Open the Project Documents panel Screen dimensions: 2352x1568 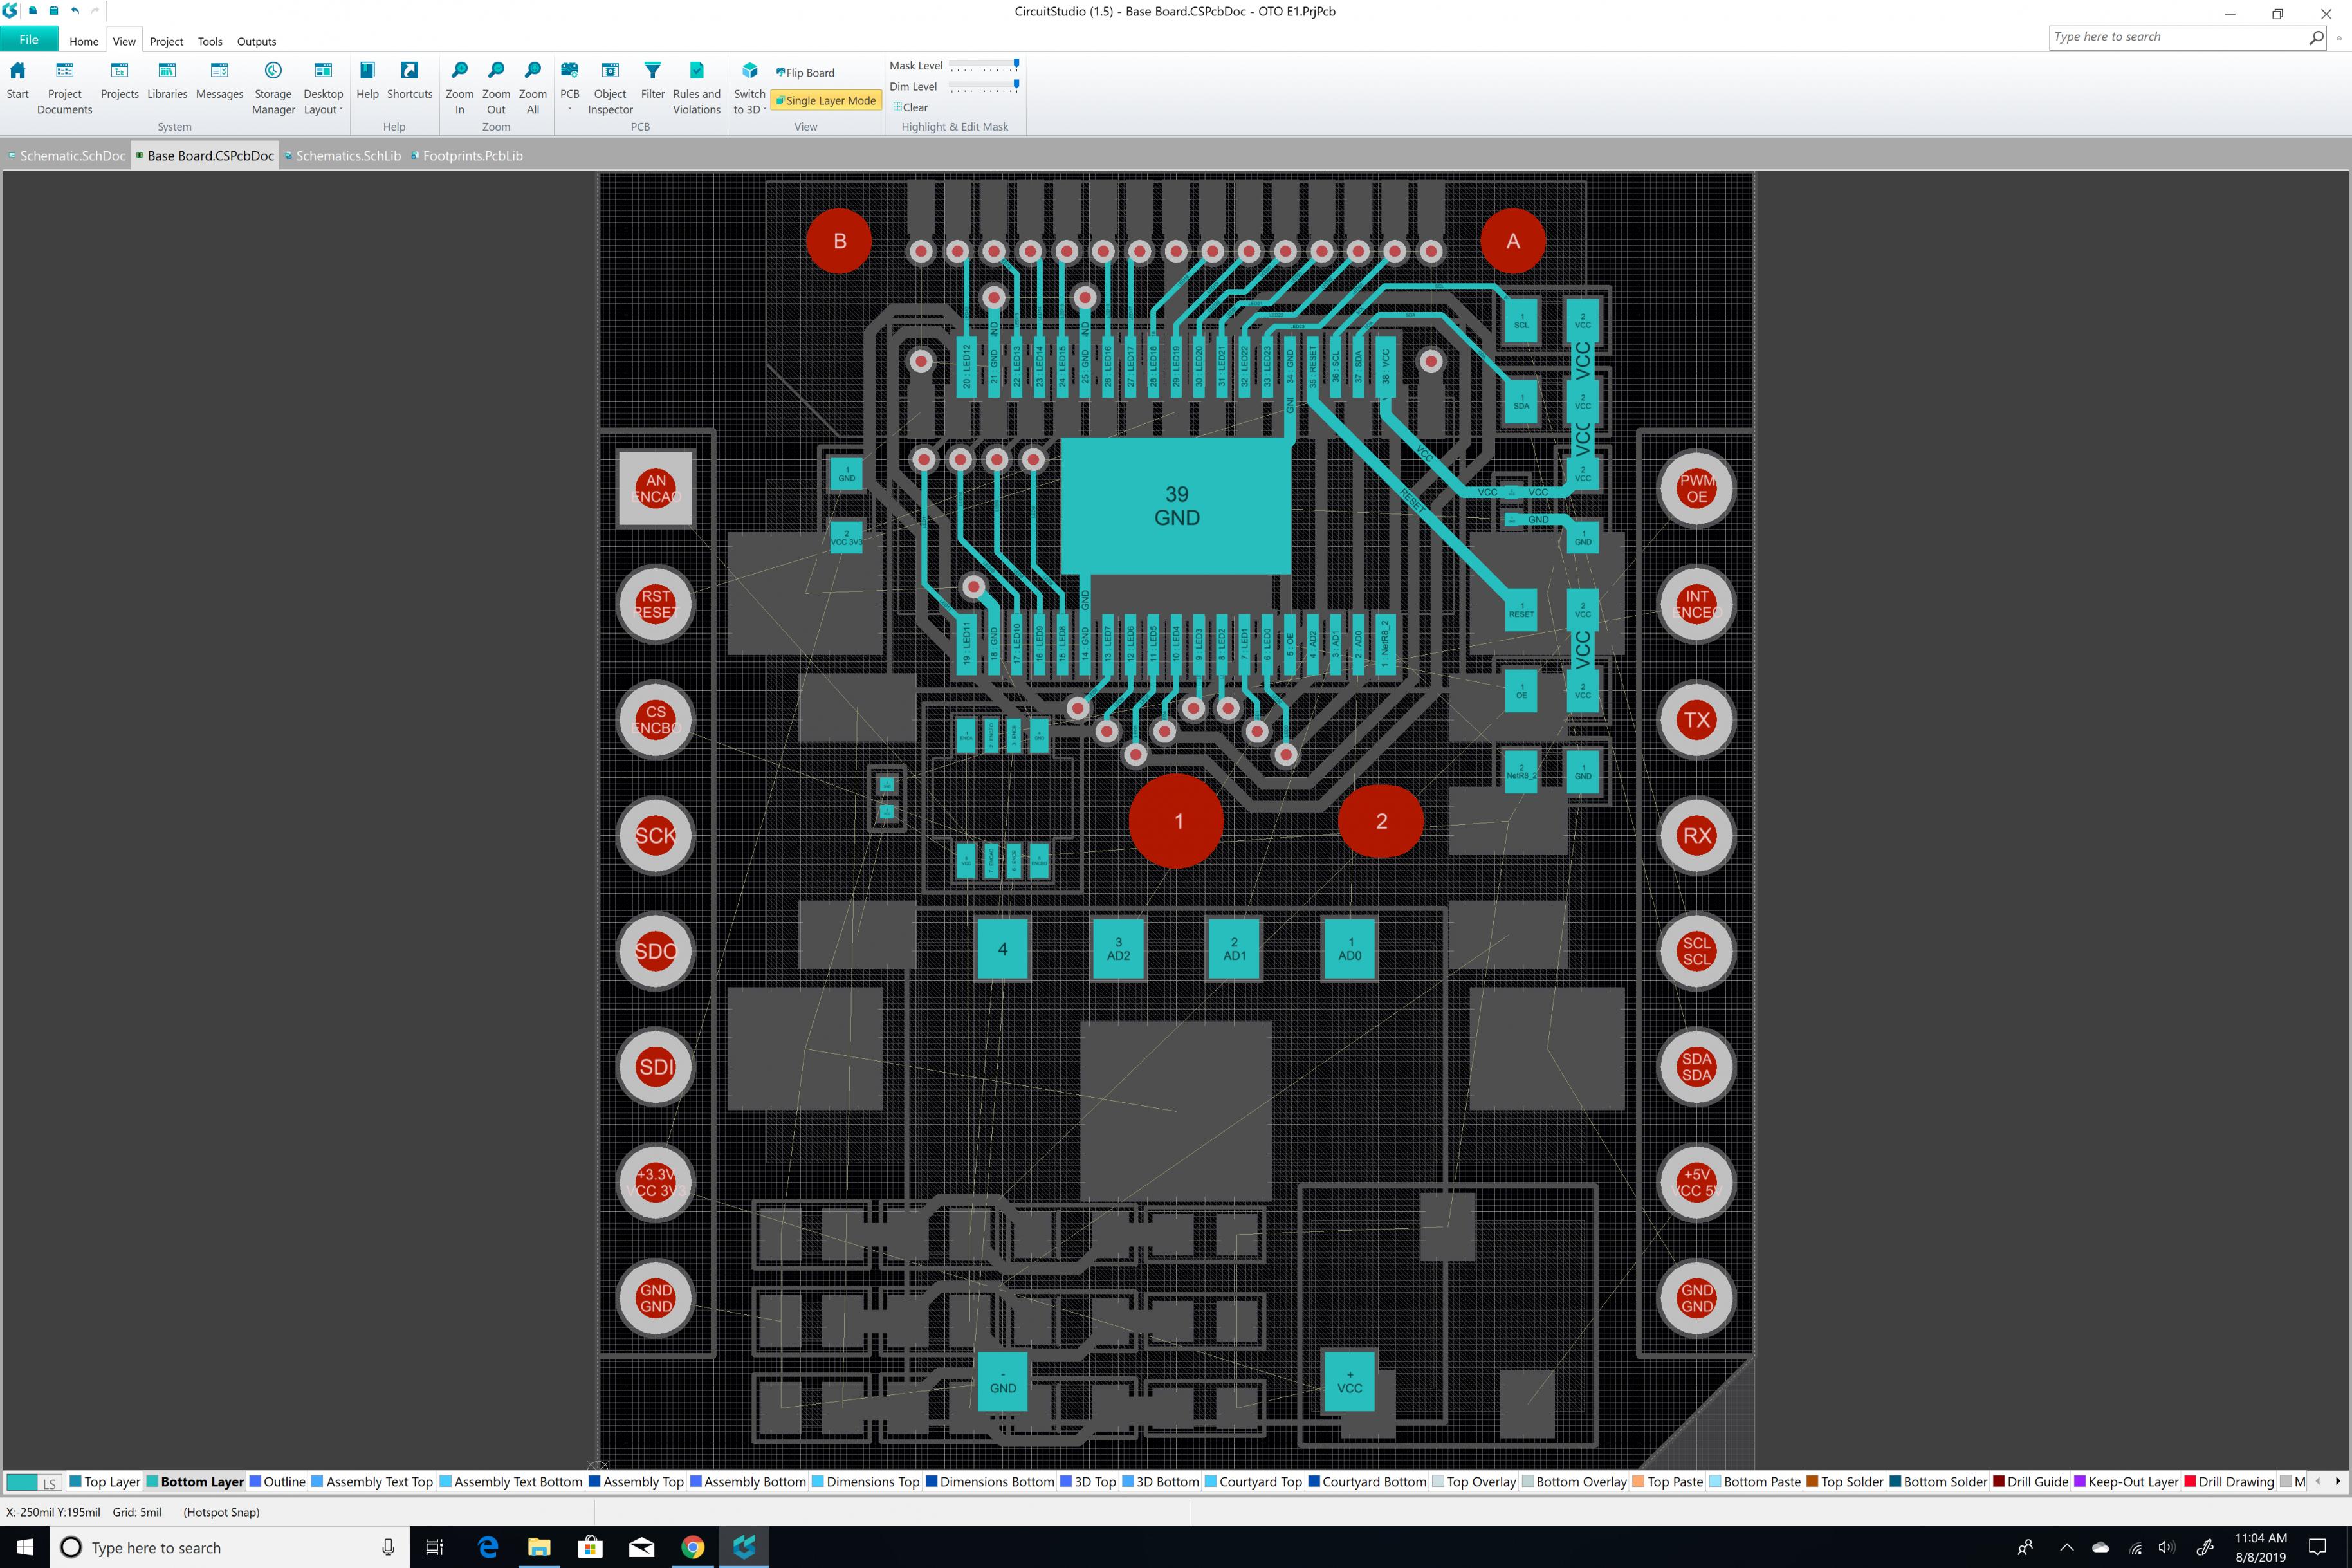64,88
